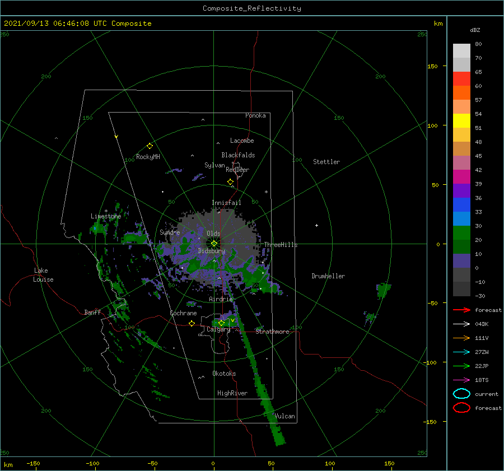Click the Okotoks label
Viewport: 504px width, 471px height.
(224, 374)
